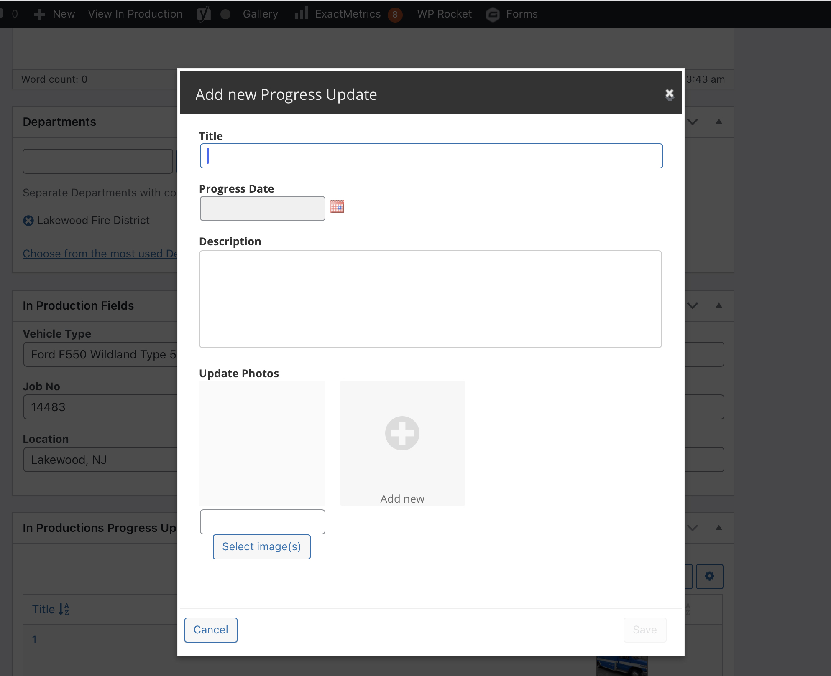Screen dimensions: 831x676
Task: Open the Forms menu in admin bar
Action: (x=512, y=14)
